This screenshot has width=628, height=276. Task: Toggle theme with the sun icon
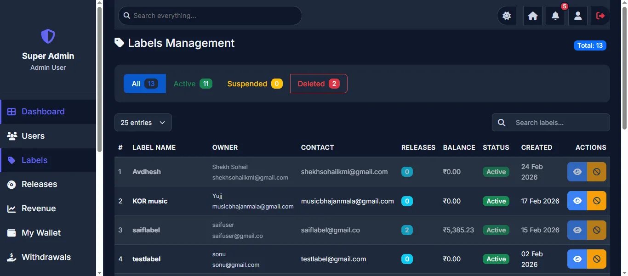pos(507,16)
